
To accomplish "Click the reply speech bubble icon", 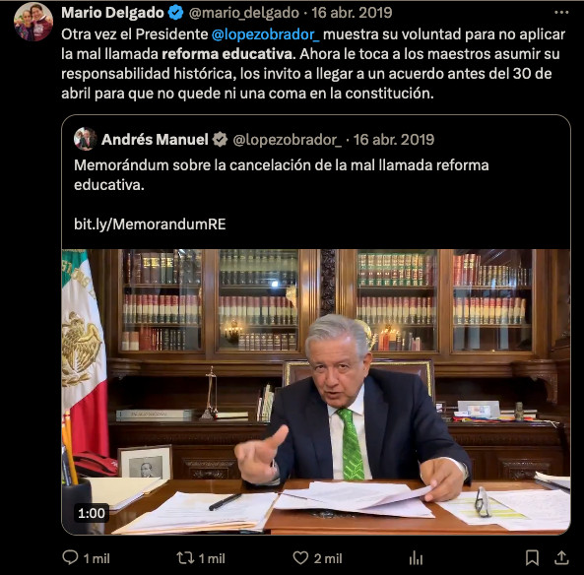I will click(x=70, y=557).
